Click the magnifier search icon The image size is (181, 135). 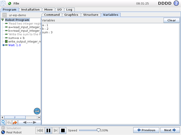(x=3, y=122)
